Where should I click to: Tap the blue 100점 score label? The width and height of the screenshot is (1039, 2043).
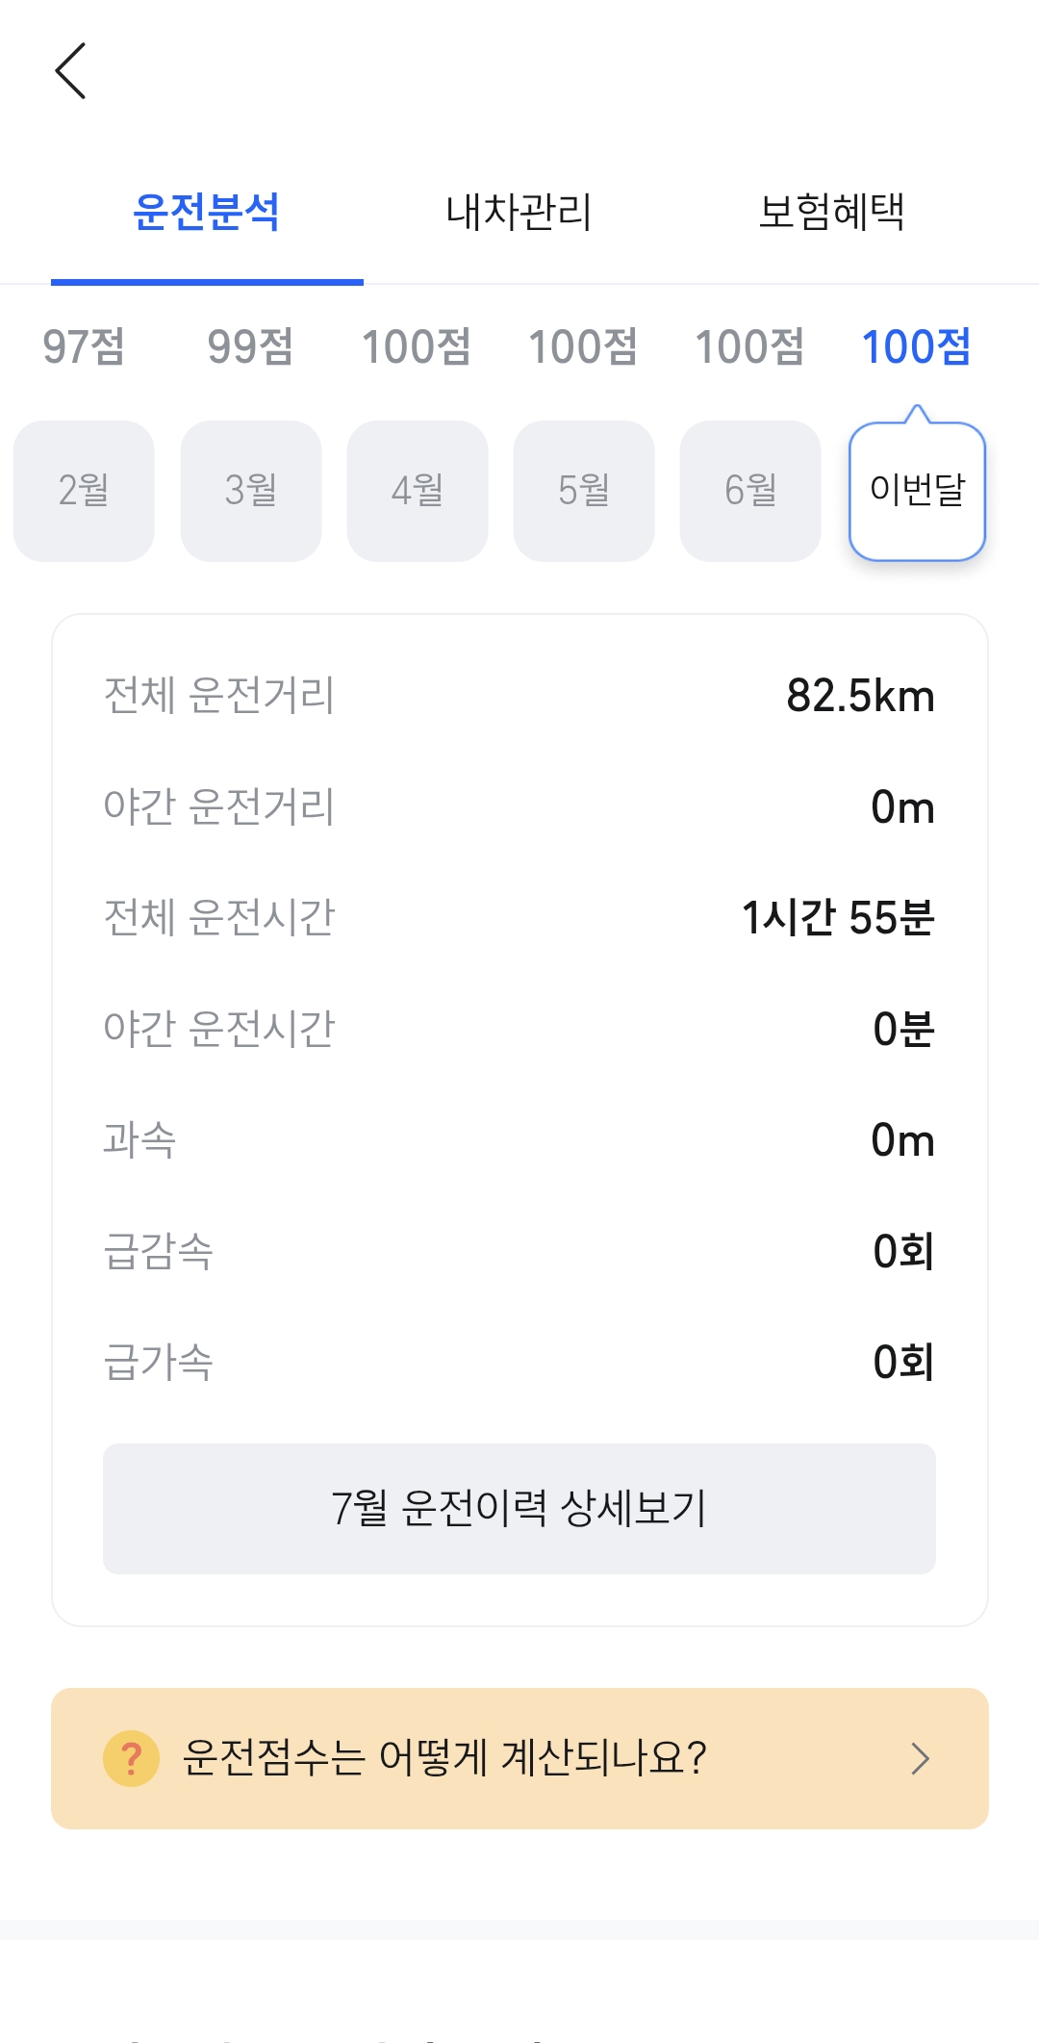pos(916,347)
